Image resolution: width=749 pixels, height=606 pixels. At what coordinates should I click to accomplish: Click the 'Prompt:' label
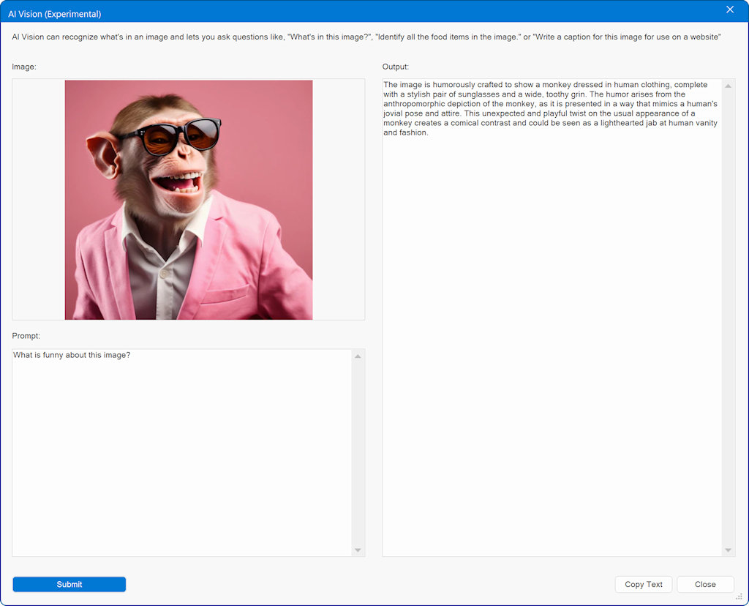point(26,335)
